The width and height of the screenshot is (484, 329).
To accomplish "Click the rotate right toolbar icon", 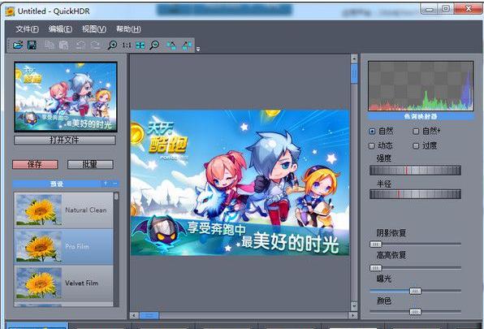I will pyautogui.click(x=187, y=45).
